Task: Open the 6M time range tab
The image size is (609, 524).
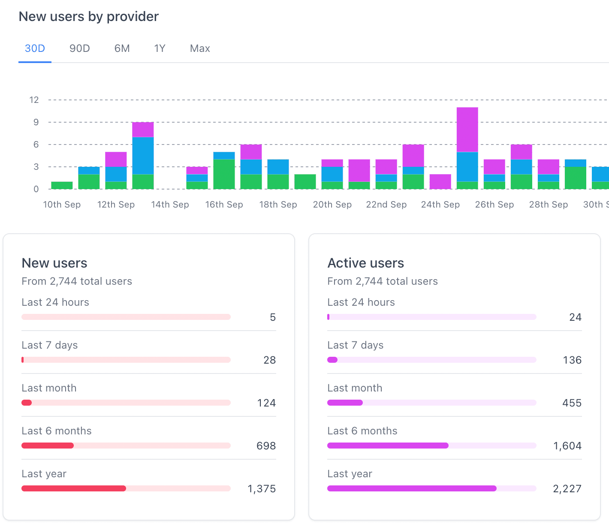Action: pyautogui.click(x=122, y=48)
